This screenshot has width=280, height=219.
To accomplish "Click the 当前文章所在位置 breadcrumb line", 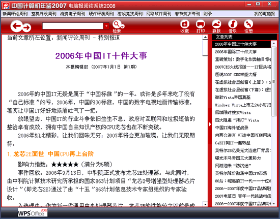I will [x=64, y=38].
